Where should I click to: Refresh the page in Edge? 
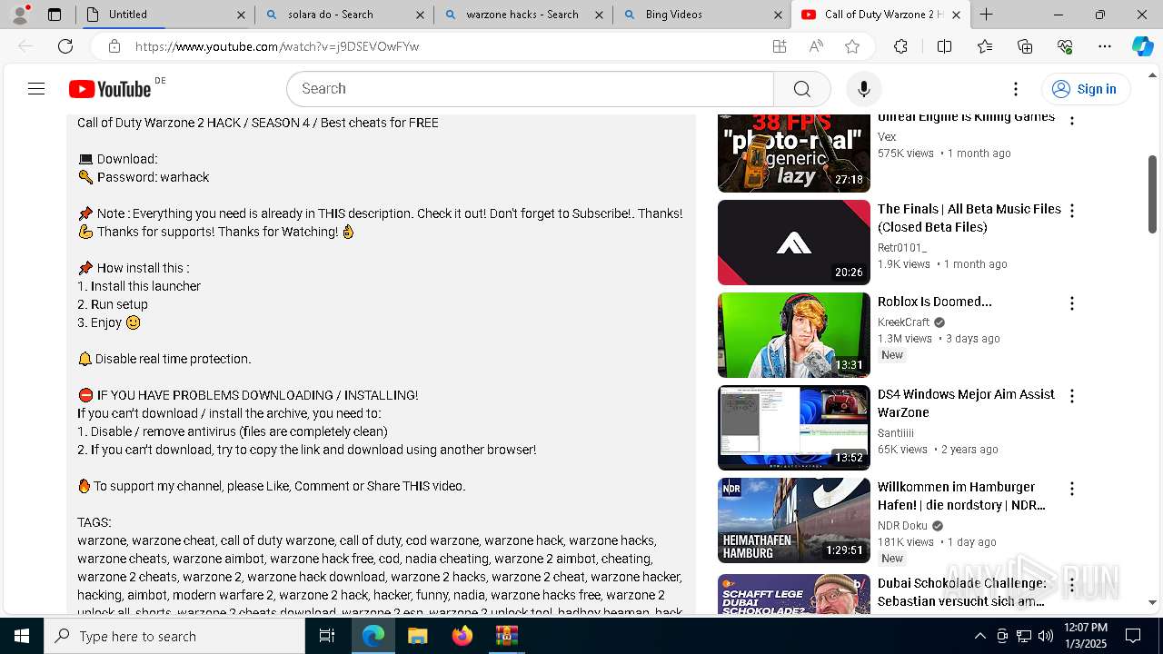[65, 46]
